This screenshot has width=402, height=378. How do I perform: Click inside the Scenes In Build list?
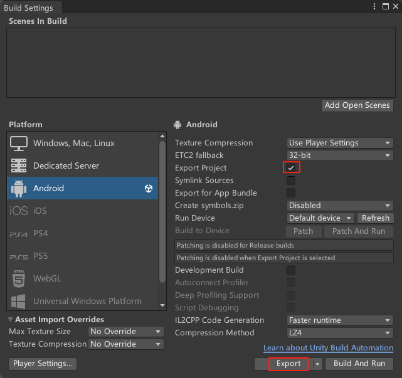pyautogui.click(x=201, y=63)
